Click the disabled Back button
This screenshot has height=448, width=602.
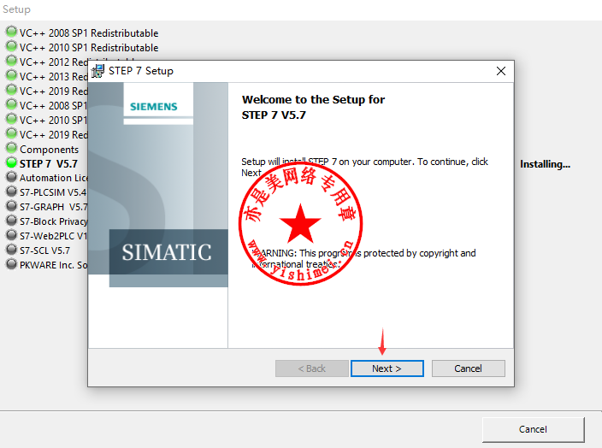point(312,368)
